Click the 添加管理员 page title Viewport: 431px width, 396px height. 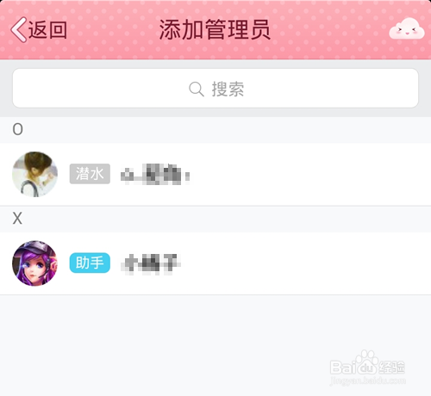pyautogui.click(x=215, y=29)
